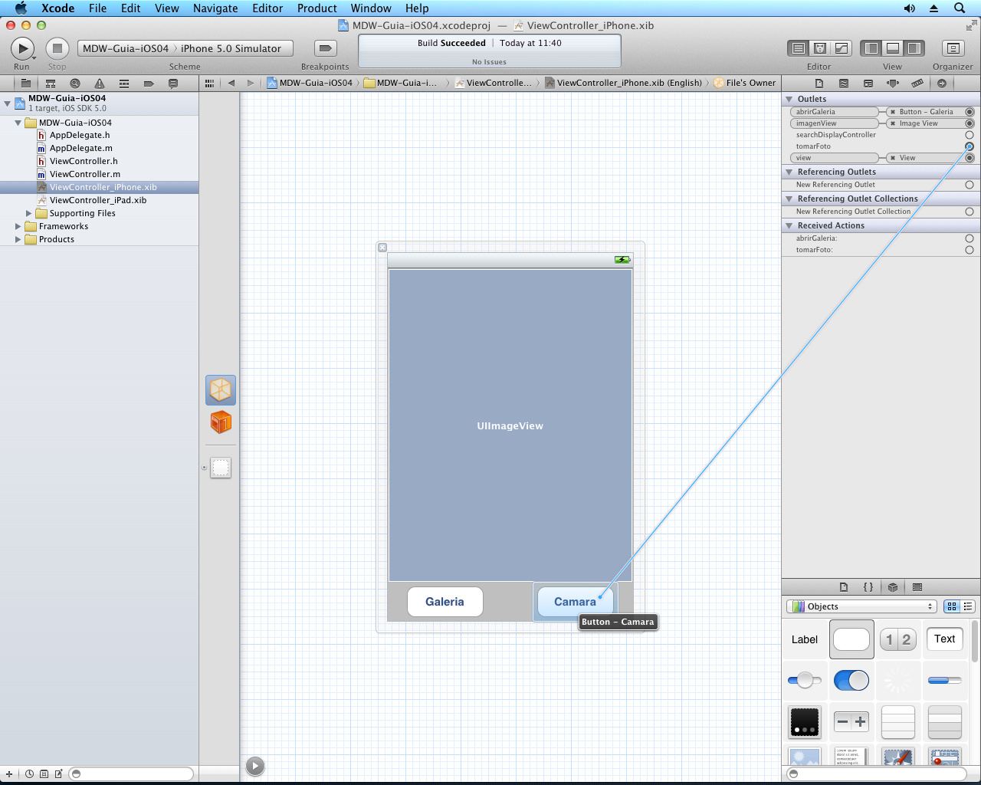Select File's Owner in the jump bar

(x=744, y=83)
